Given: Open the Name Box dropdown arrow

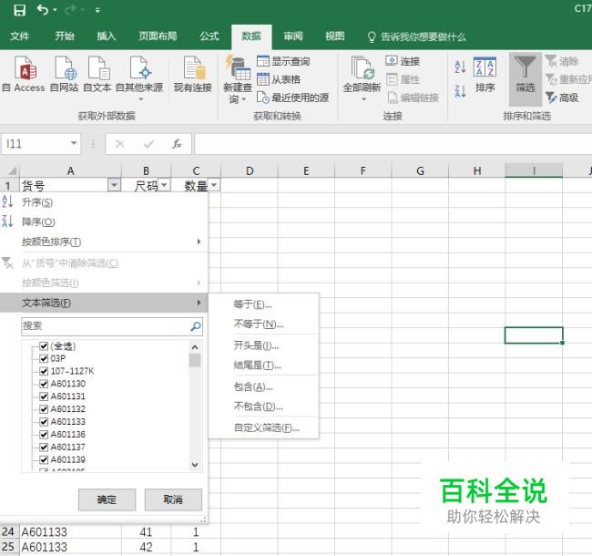Looking at the screenshot, I should 74,143.
